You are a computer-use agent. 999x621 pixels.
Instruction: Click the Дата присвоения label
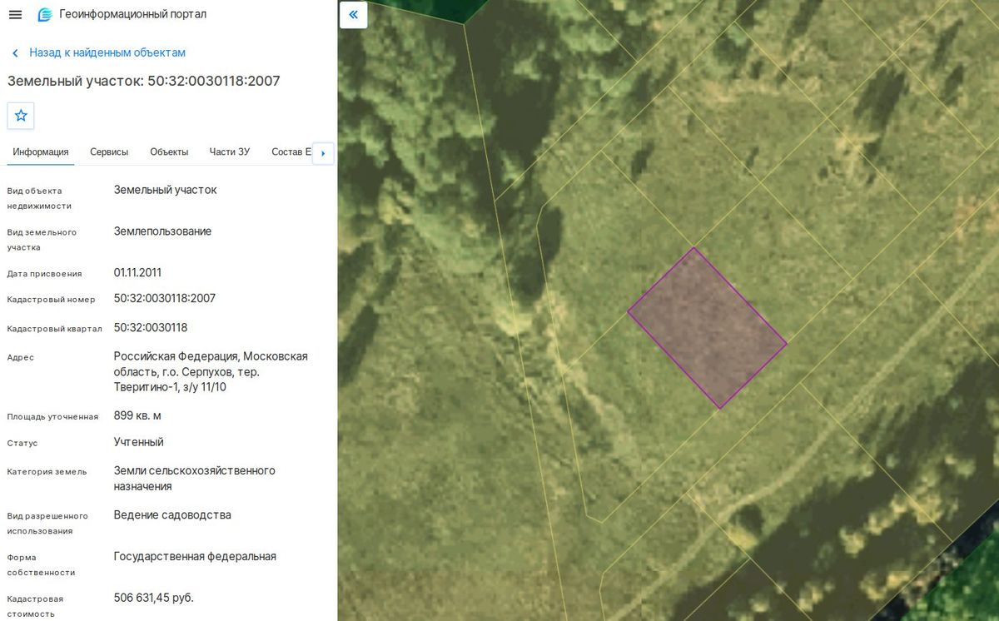pos(45,274)
